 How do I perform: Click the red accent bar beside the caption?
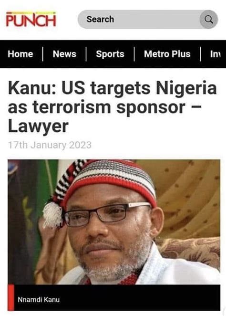coord(11,297)
